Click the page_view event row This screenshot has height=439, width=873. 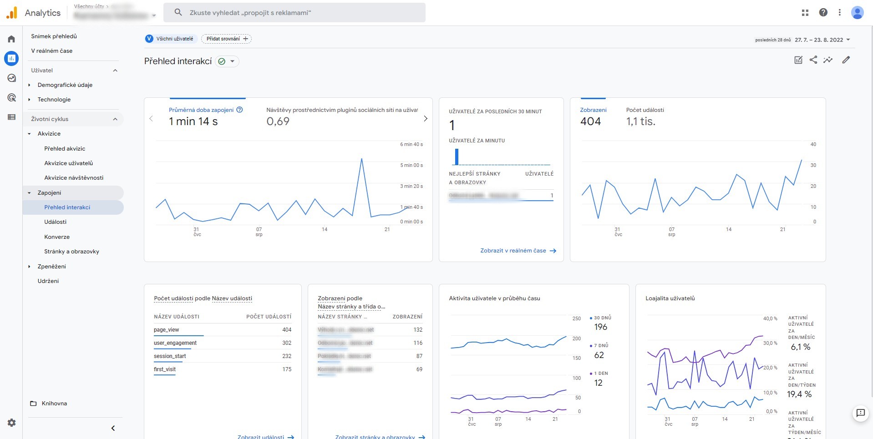[x=223, y=330]
